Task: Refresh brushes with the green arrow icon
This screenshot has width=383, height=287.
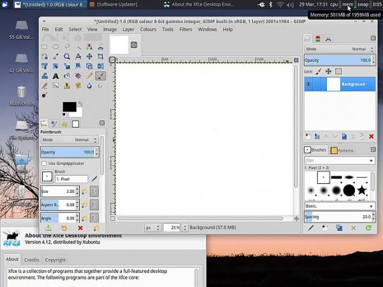Action: coord(368,227)
